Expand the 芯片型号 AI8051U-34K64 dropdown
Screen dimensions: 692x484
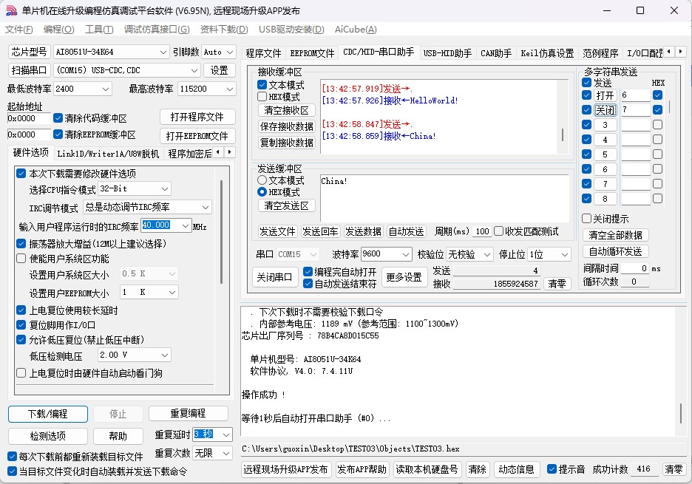pyautogui.click(x=163, y=52)
